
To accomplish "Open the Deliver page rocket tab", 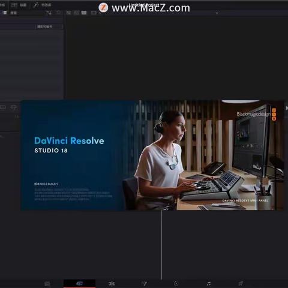I will (241, 283).
